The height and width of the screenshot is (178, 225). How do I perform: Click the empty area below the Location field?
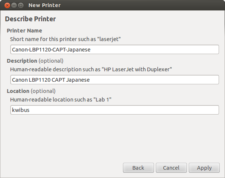click(x=112, y=138)
